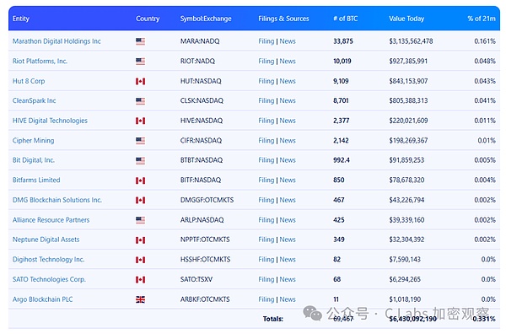Open the Filing link for Marathon Digital
This screenshot has height=334, width=506.
pos(266,41)
